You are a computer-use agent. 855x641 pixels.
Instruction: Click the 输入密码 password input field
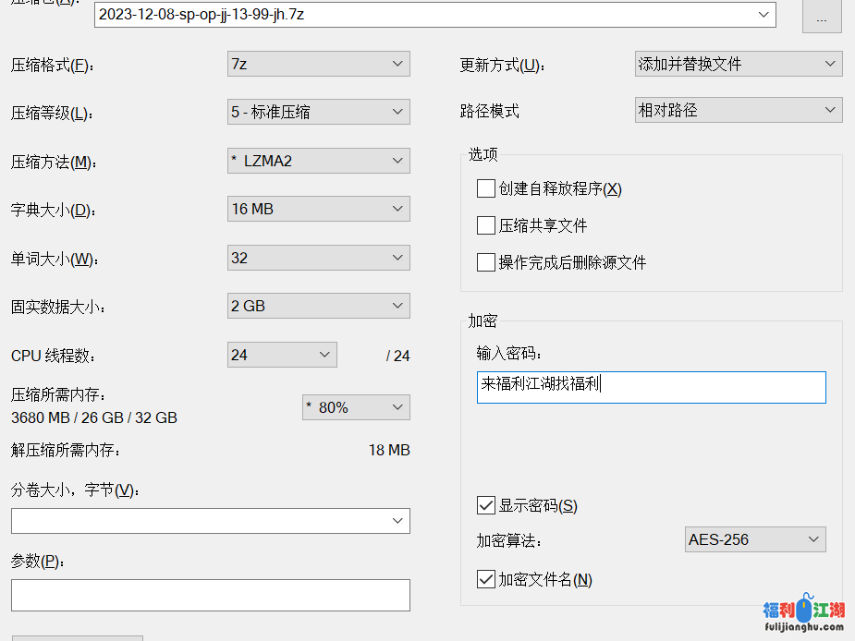pyautogui.click(x=651, y=388)
